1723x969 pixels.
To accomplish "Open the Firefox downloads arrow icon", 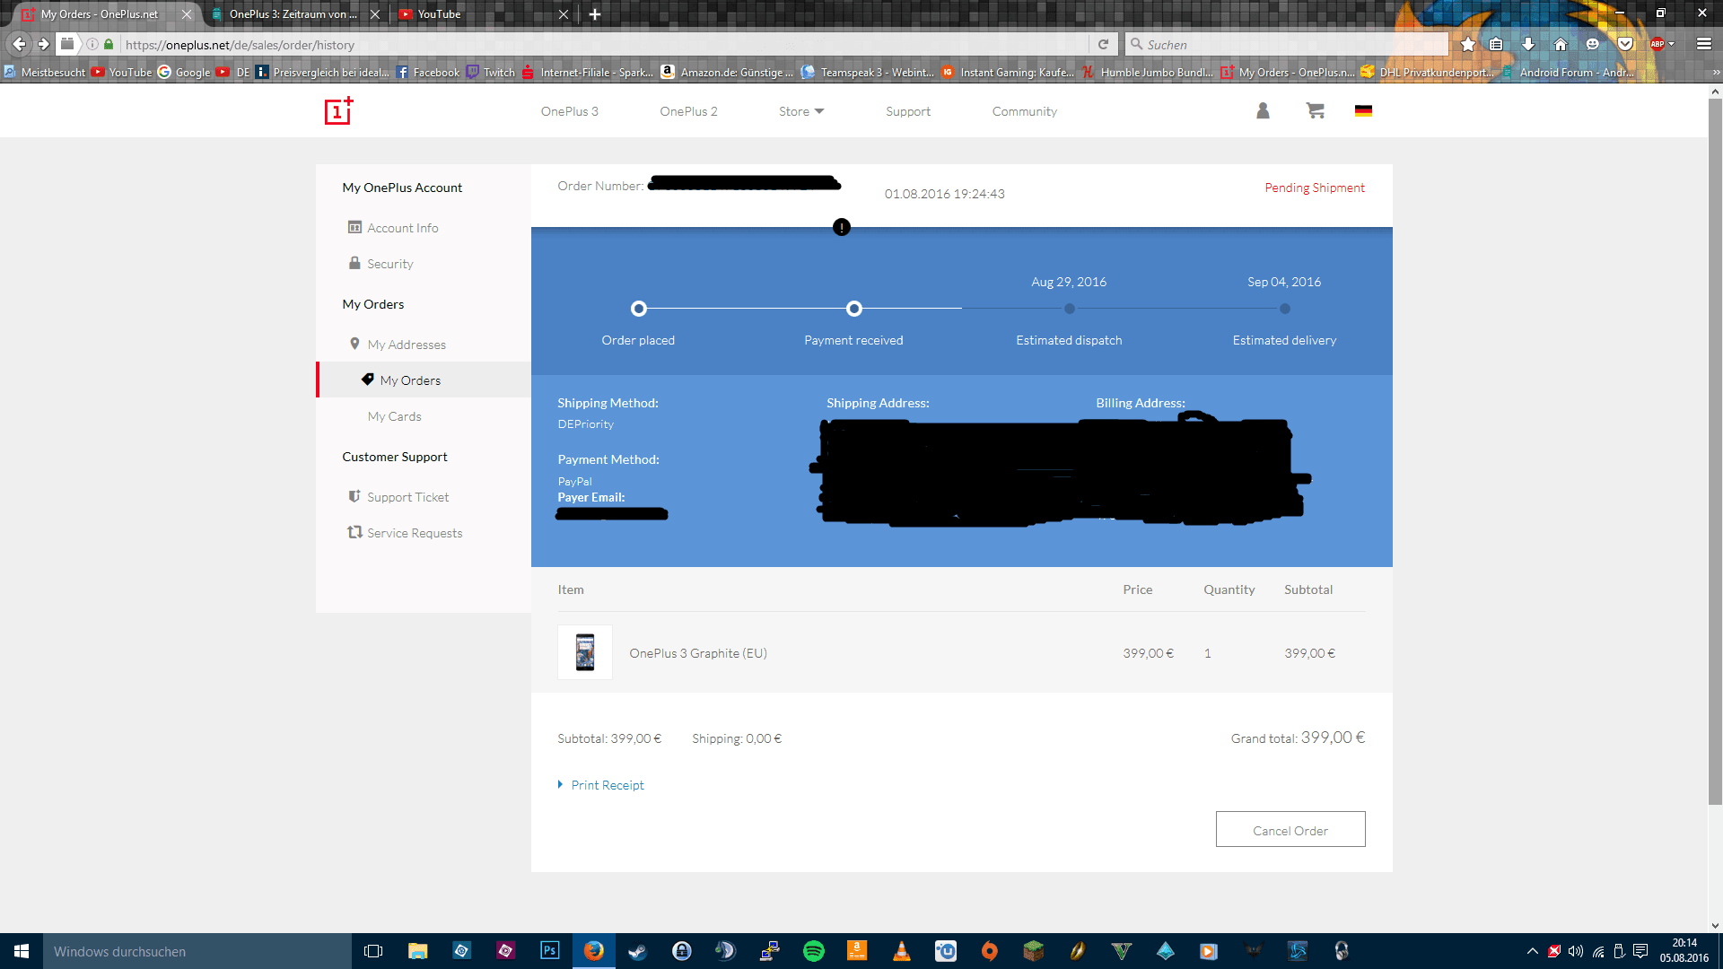I will 1528,44.
